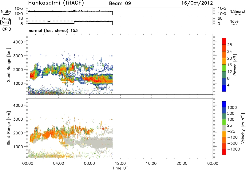Select the 16 label on Power colorbar
Viewport: 246px width, 170px height.
(x=229, y=65)
